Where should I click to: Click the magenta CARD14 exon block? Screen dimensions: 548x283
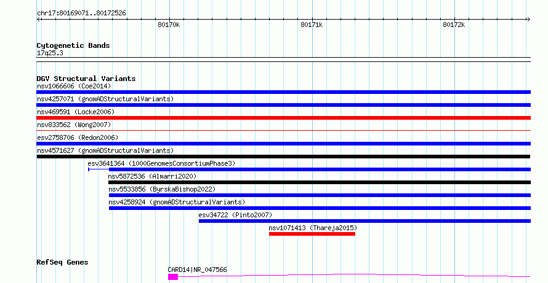point(173,277)
